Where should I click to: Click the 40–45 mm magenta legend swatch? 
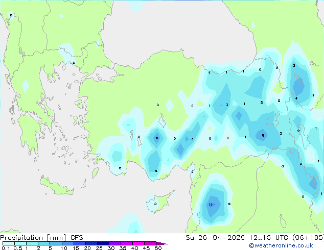pos(138,243)
